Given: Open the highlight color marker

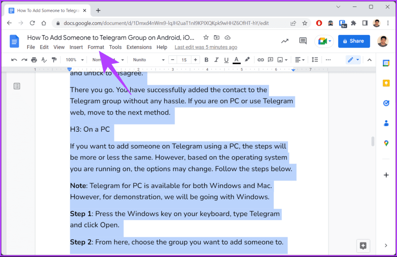Looking at the screenshot, I should coord(247,60).
